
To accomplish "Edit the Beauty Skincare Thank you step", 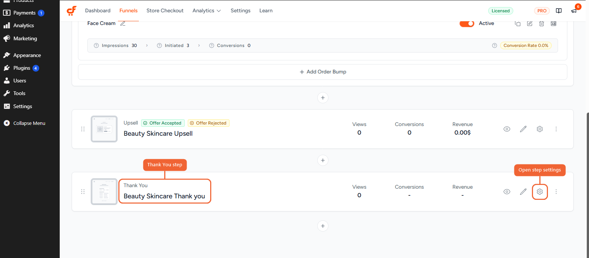I will point(523,192).
